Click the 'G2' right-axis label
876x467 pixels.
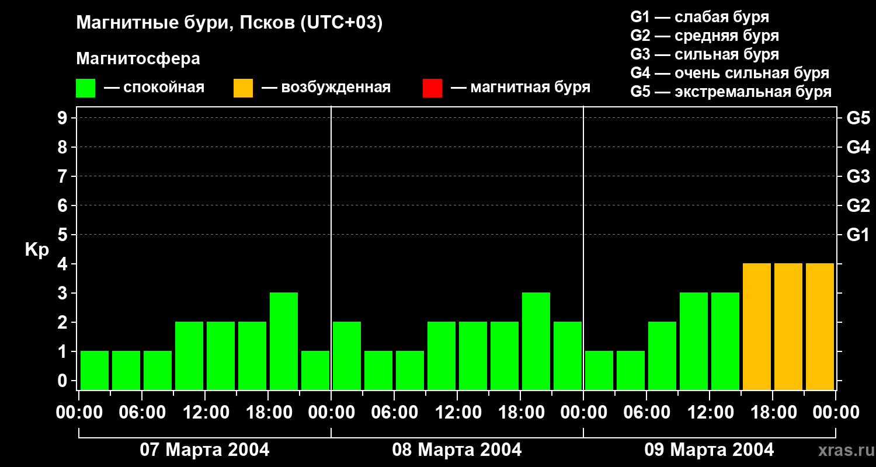coord(858,205)
